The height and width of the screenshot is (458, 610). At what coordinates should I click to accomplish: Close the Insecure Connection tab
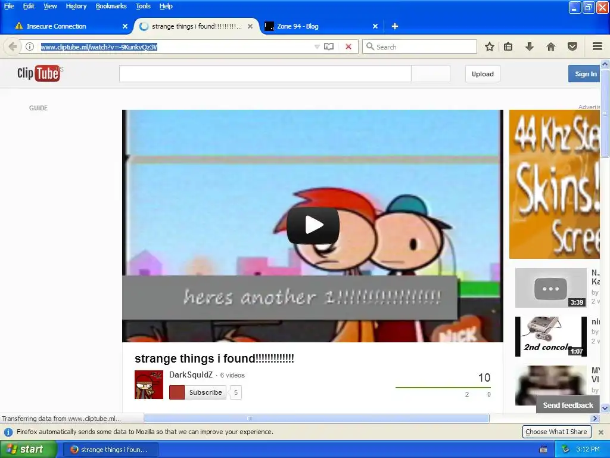tap(125, 26)
